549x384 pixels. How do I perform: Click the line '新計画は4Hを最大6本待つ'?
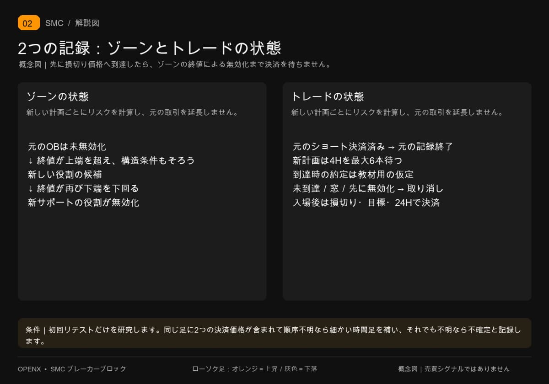(x=348, y=160)
